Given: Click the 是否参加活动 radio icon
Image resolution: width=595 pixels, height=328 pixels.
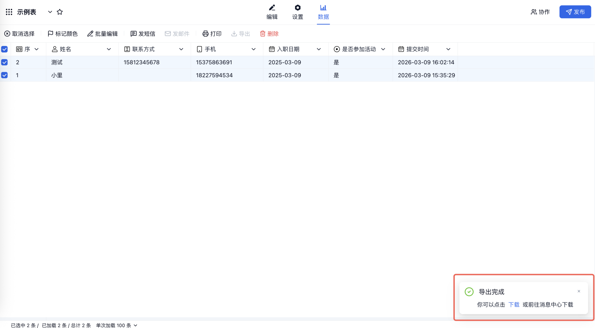Looking at the screenshot, I should pyautogui.click(x=337, y=49).
